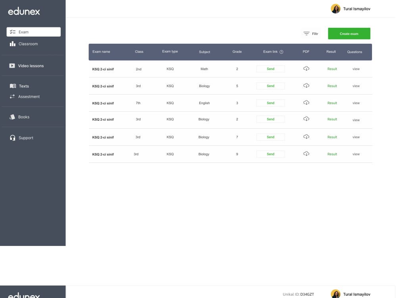Click the PDF column header

point(306,52)
